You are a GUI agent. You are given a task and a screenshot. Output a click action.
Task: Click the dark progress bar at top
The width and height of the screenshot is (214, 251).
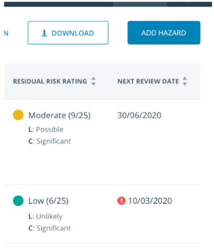click(x=108, y=4)
